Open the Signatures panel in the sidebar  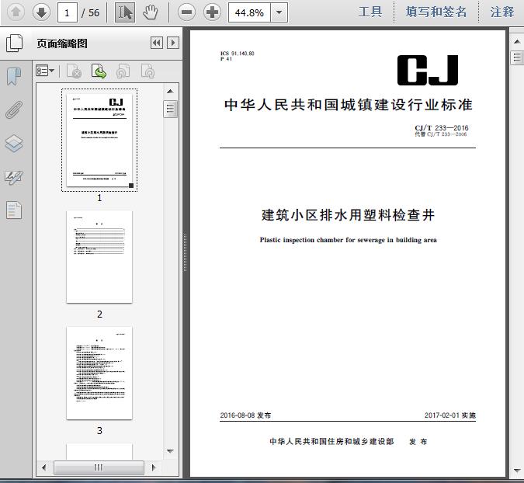point(14,177)
